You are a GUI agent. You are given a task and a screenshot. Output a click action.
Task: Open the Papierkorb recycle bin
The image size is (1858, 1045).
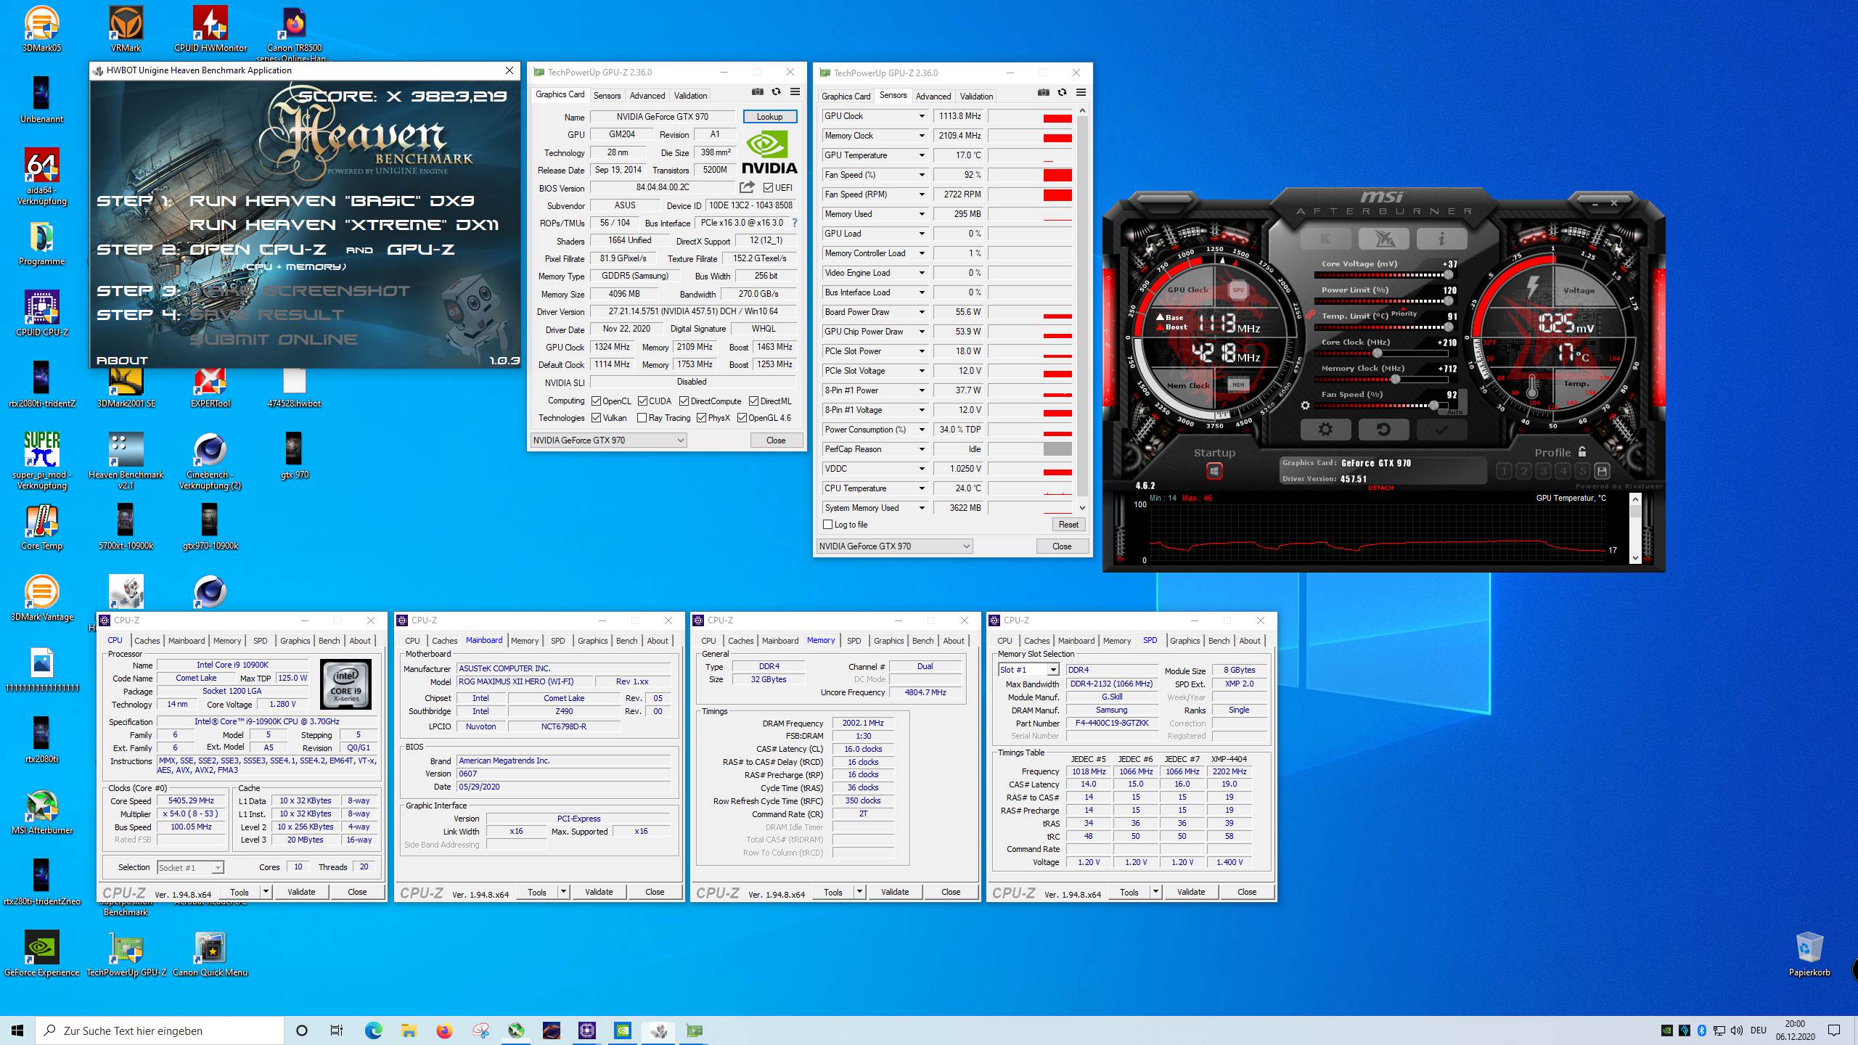[x=1809, y=954]
